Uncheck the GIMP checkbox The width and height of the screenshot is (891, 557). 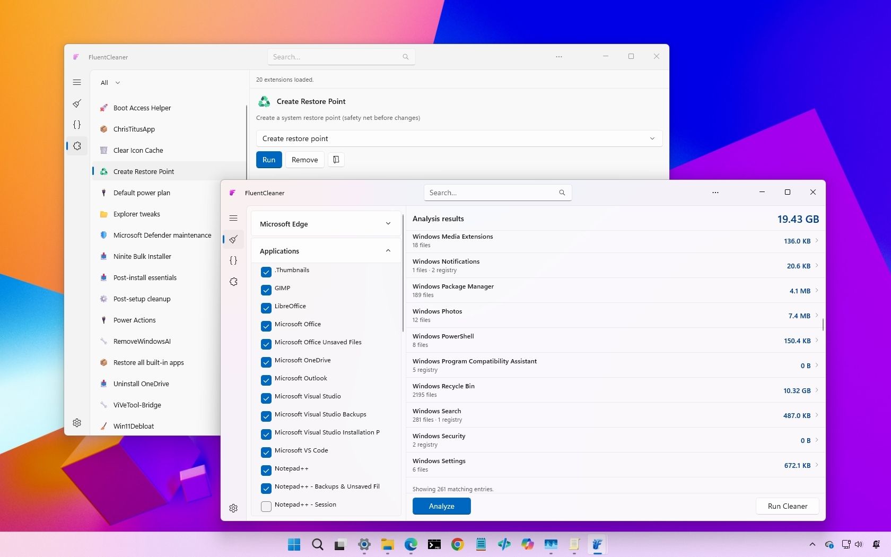[266, 290]
